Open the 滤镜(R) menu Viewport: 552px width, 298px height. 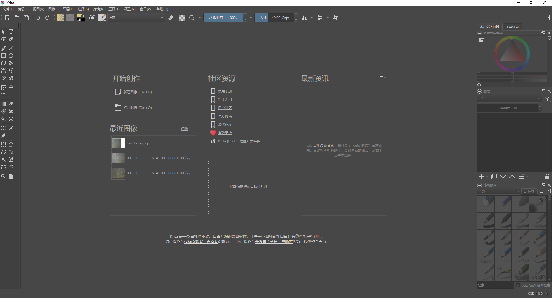pyautogui.click(x=98, y=9)
